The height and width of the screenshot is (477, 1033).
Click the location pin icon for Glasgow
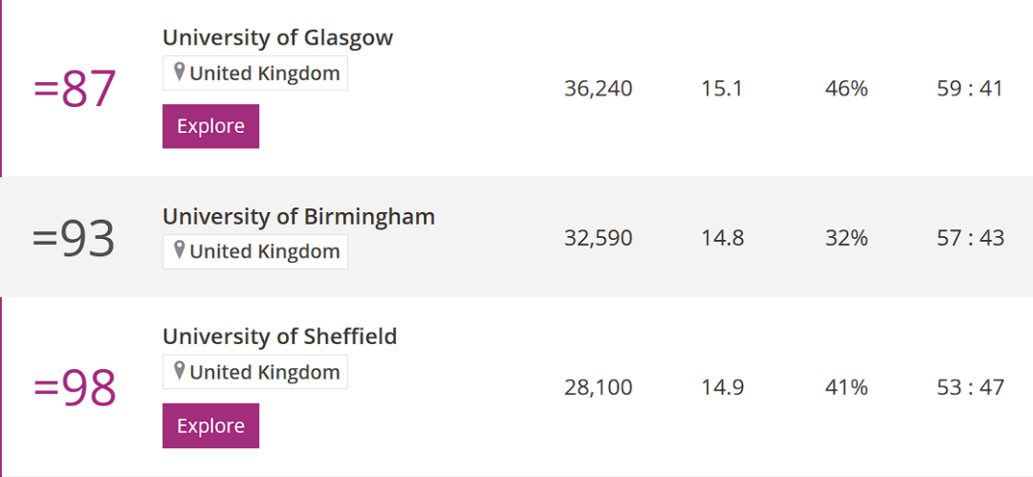179,73
